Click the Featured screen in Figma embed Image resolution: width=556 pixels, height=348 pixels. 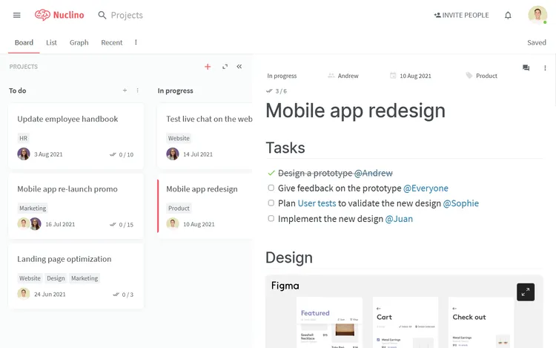[329, 322]
